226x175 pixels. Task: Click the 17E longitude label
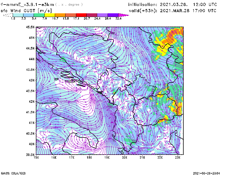tap(72, 157)
